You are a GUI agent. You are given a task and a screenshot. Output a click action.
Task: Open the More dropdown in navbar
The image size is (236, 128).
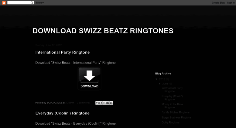tap(40, 3)
